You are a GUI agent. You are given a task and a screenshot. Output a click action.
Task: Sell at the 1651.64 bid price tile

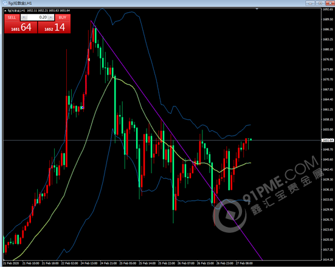tap(21, 27)
